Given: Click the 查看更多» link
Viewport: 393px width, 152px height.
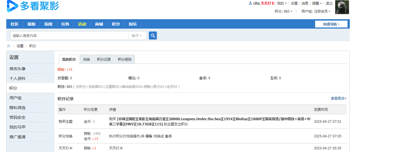Looking at the screenshot, I should point(339,98).
